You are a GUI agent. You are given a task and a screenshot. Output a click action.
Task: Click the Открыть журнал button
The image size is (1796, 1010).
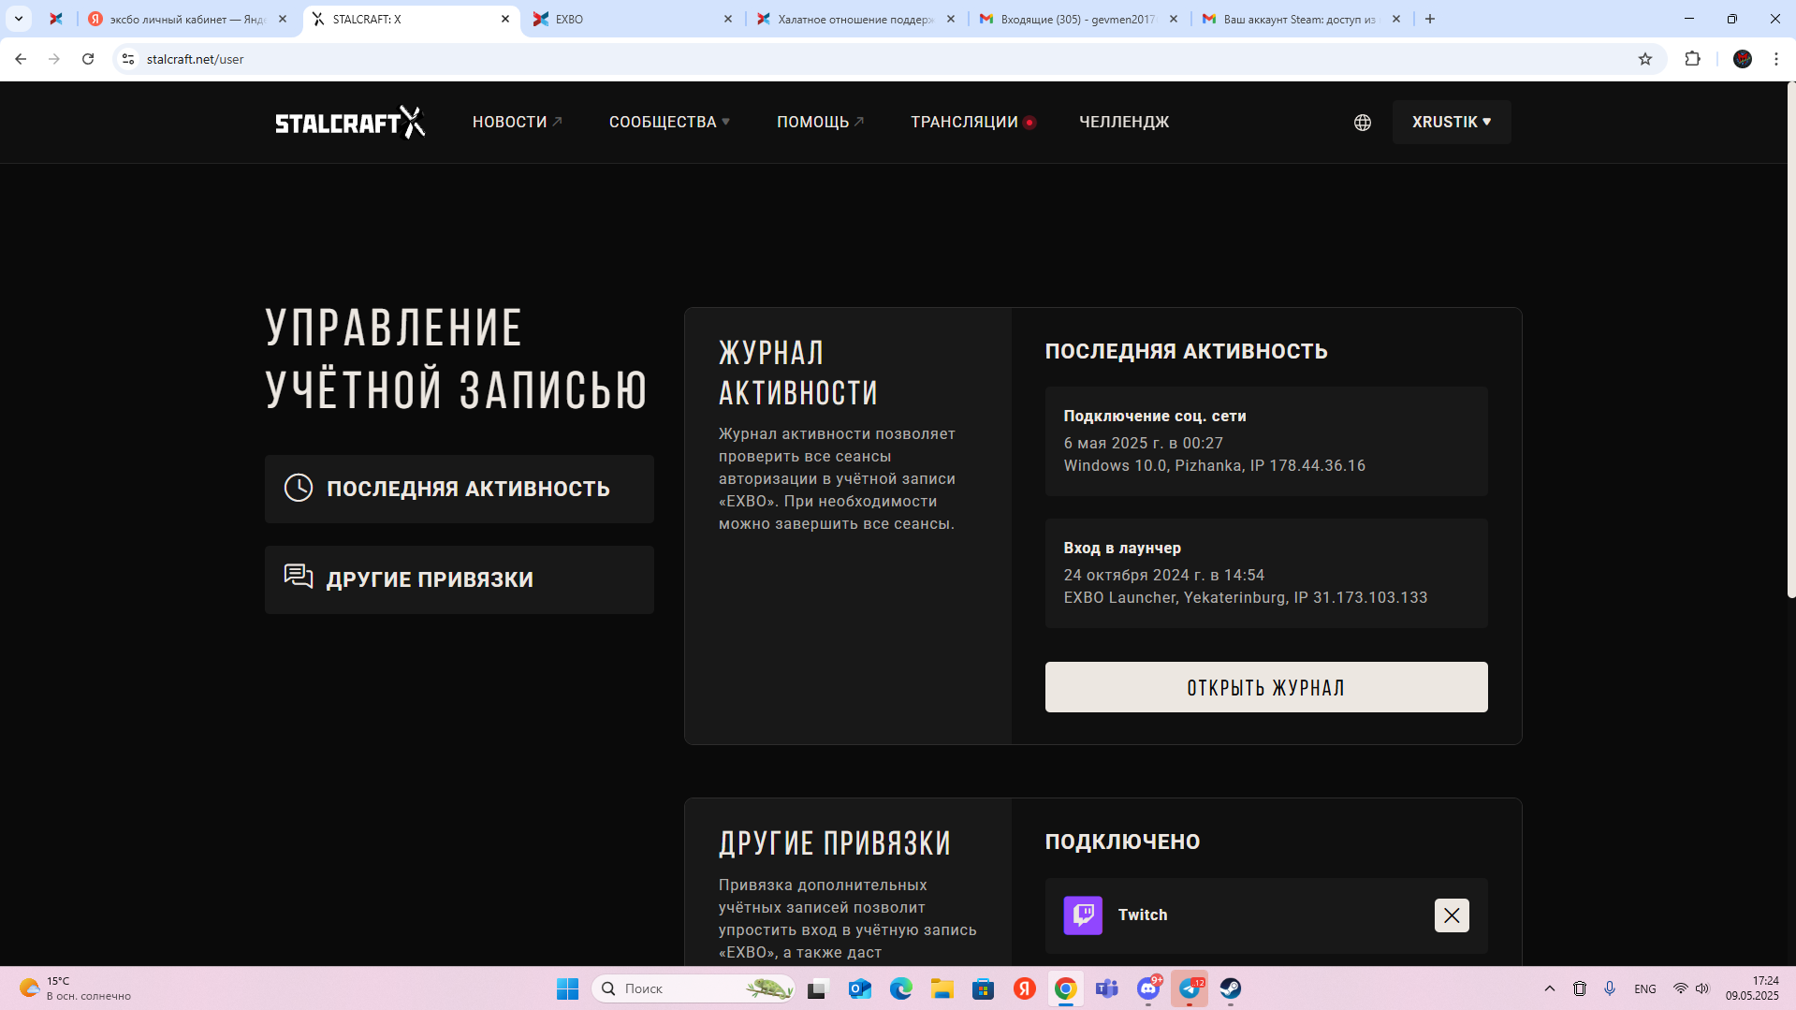click(1266, 687)
